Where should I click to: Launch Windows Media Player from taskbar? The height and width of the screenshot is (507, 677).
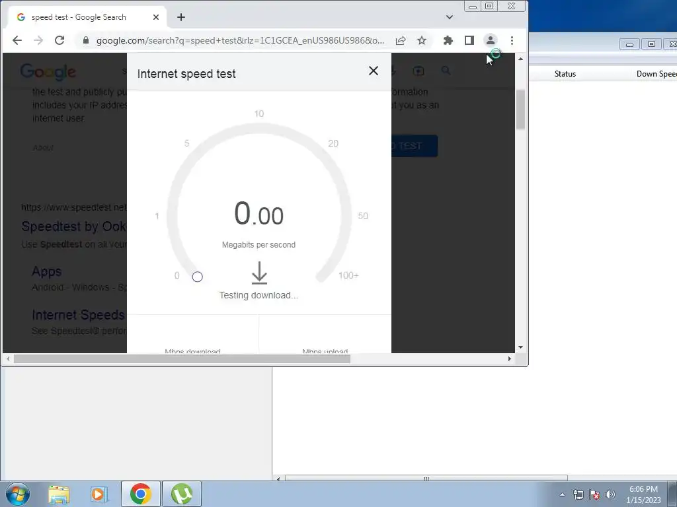click(x=99, y=494)
